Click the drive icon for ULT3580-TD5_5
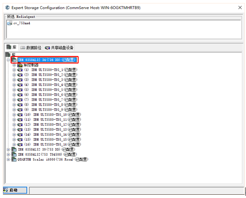The image size is (246, 198). tap(20, 90)
